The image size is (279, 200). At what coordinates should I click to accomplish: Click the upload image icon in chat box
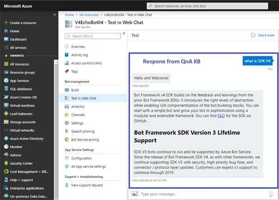tap(135, 194)
